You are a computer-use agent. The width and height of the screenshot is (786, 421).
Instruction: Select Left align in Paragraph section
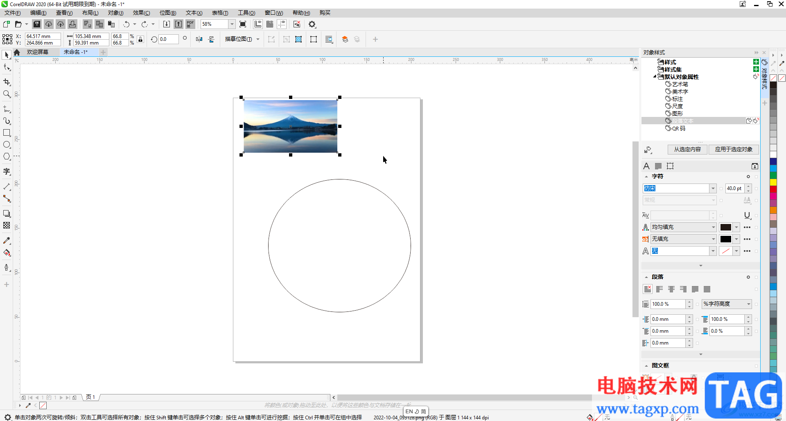pos(660,289)
